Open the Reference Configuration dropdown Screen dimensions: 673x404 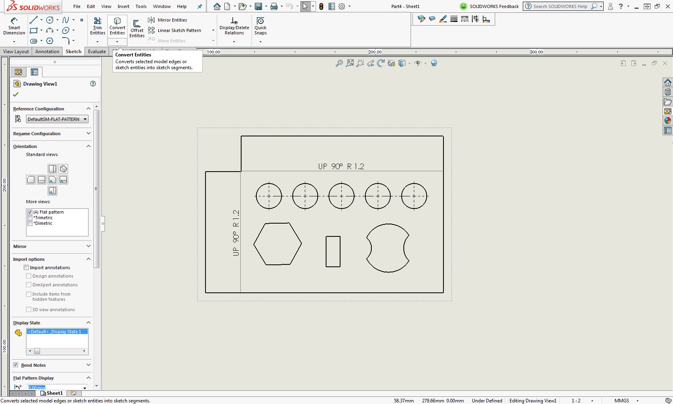click(x=57, y=119)
